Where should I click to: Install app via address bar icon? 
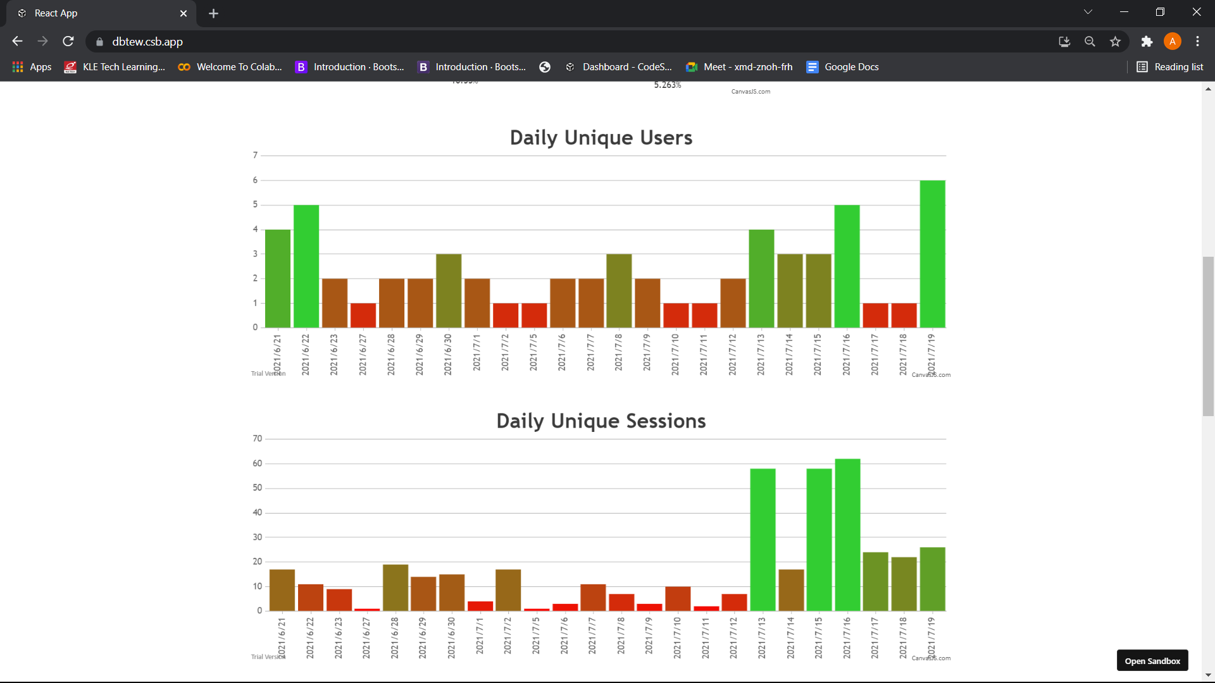click(1064, 42)
